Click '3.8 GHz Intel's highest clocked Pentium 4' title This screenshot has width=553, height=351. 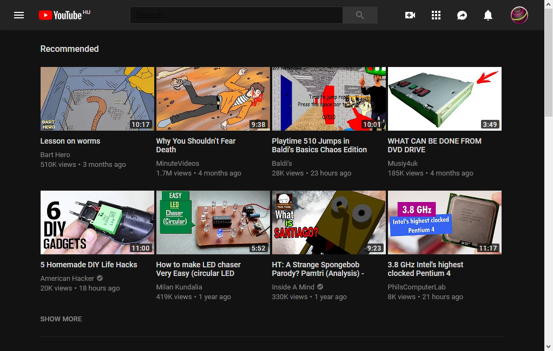click(x=425, y=269)
